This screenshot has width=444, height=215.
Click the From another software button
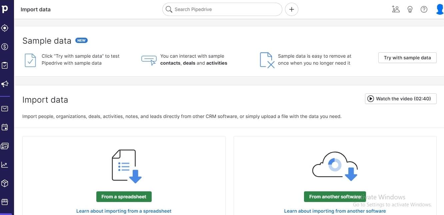[335, 197]
